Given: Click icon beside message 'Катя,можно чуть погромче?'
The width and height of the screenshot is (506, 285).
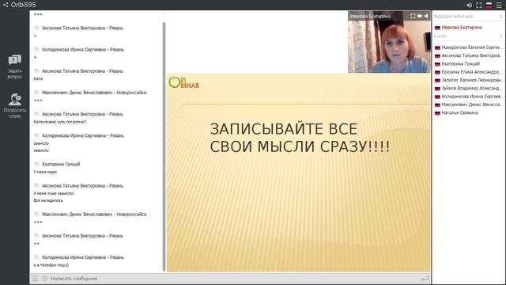Looking at the screenshot, I should pos(36,114).
